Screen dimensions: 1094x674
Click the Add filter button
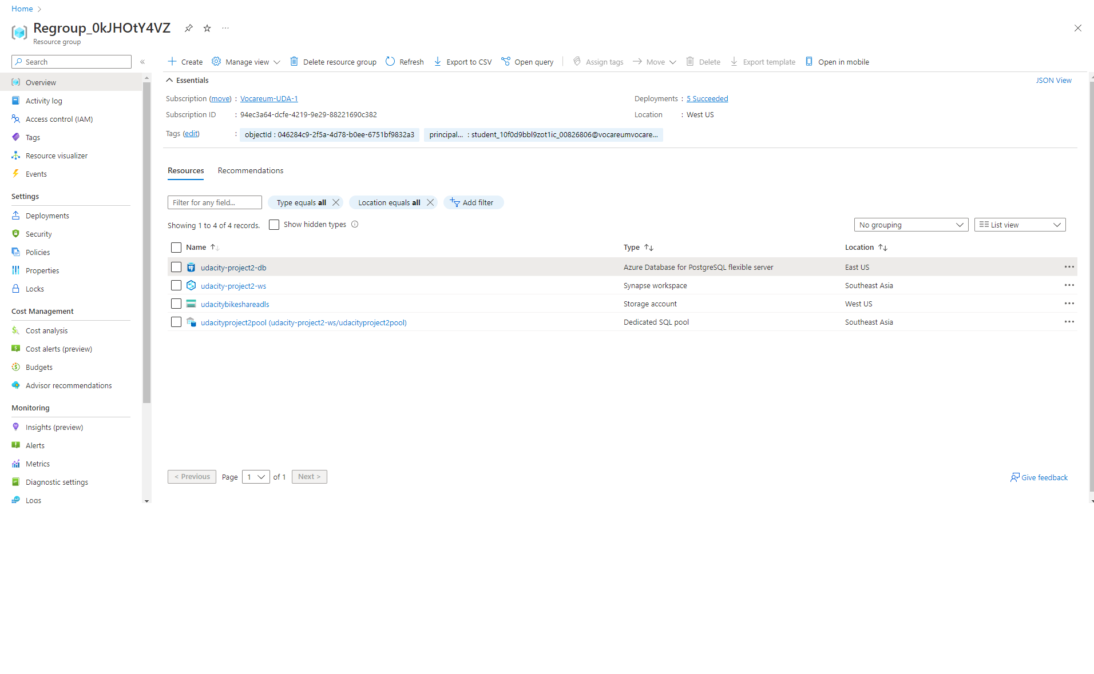pos(473,202)
